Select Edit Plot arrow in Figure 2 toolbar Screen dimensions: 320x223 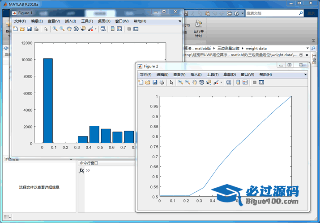[171, 83]
